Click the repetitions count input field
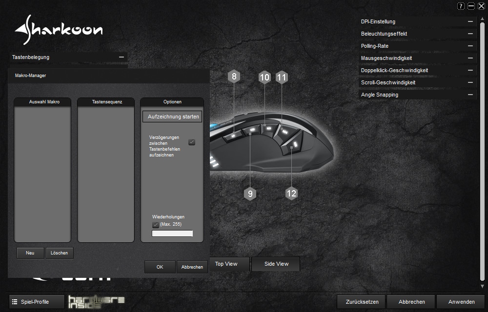The height and width of the screenshot is (312, 488). [172, 234]
